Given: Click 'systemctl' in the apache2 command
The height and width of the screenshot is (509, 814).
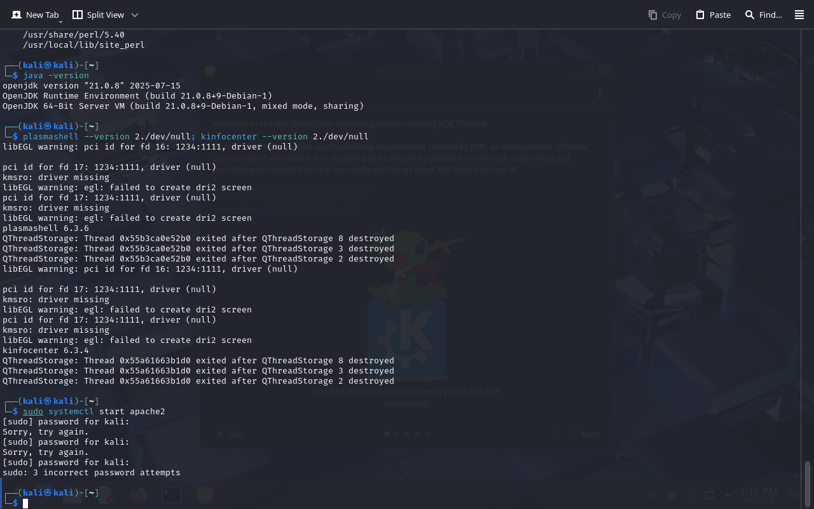Looking at the screenshot, I should (x=71, y=412).
